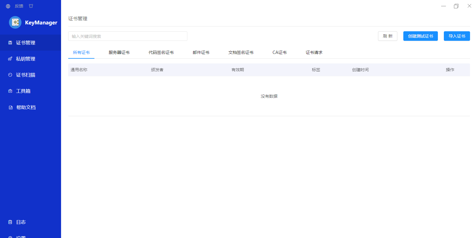Select the 所有证书 tab
This screenshot has height=238, width=476.
(81, 52)
